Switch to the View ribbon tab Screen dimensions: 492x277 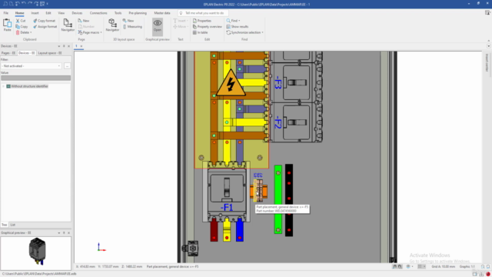click(x=61, y=13)
